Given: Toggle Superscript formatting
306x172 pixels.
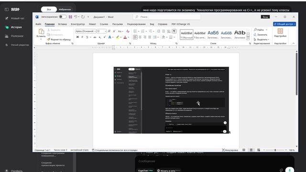Looking at the screenshot, I should pyautogui.click(x=105, y=37).
